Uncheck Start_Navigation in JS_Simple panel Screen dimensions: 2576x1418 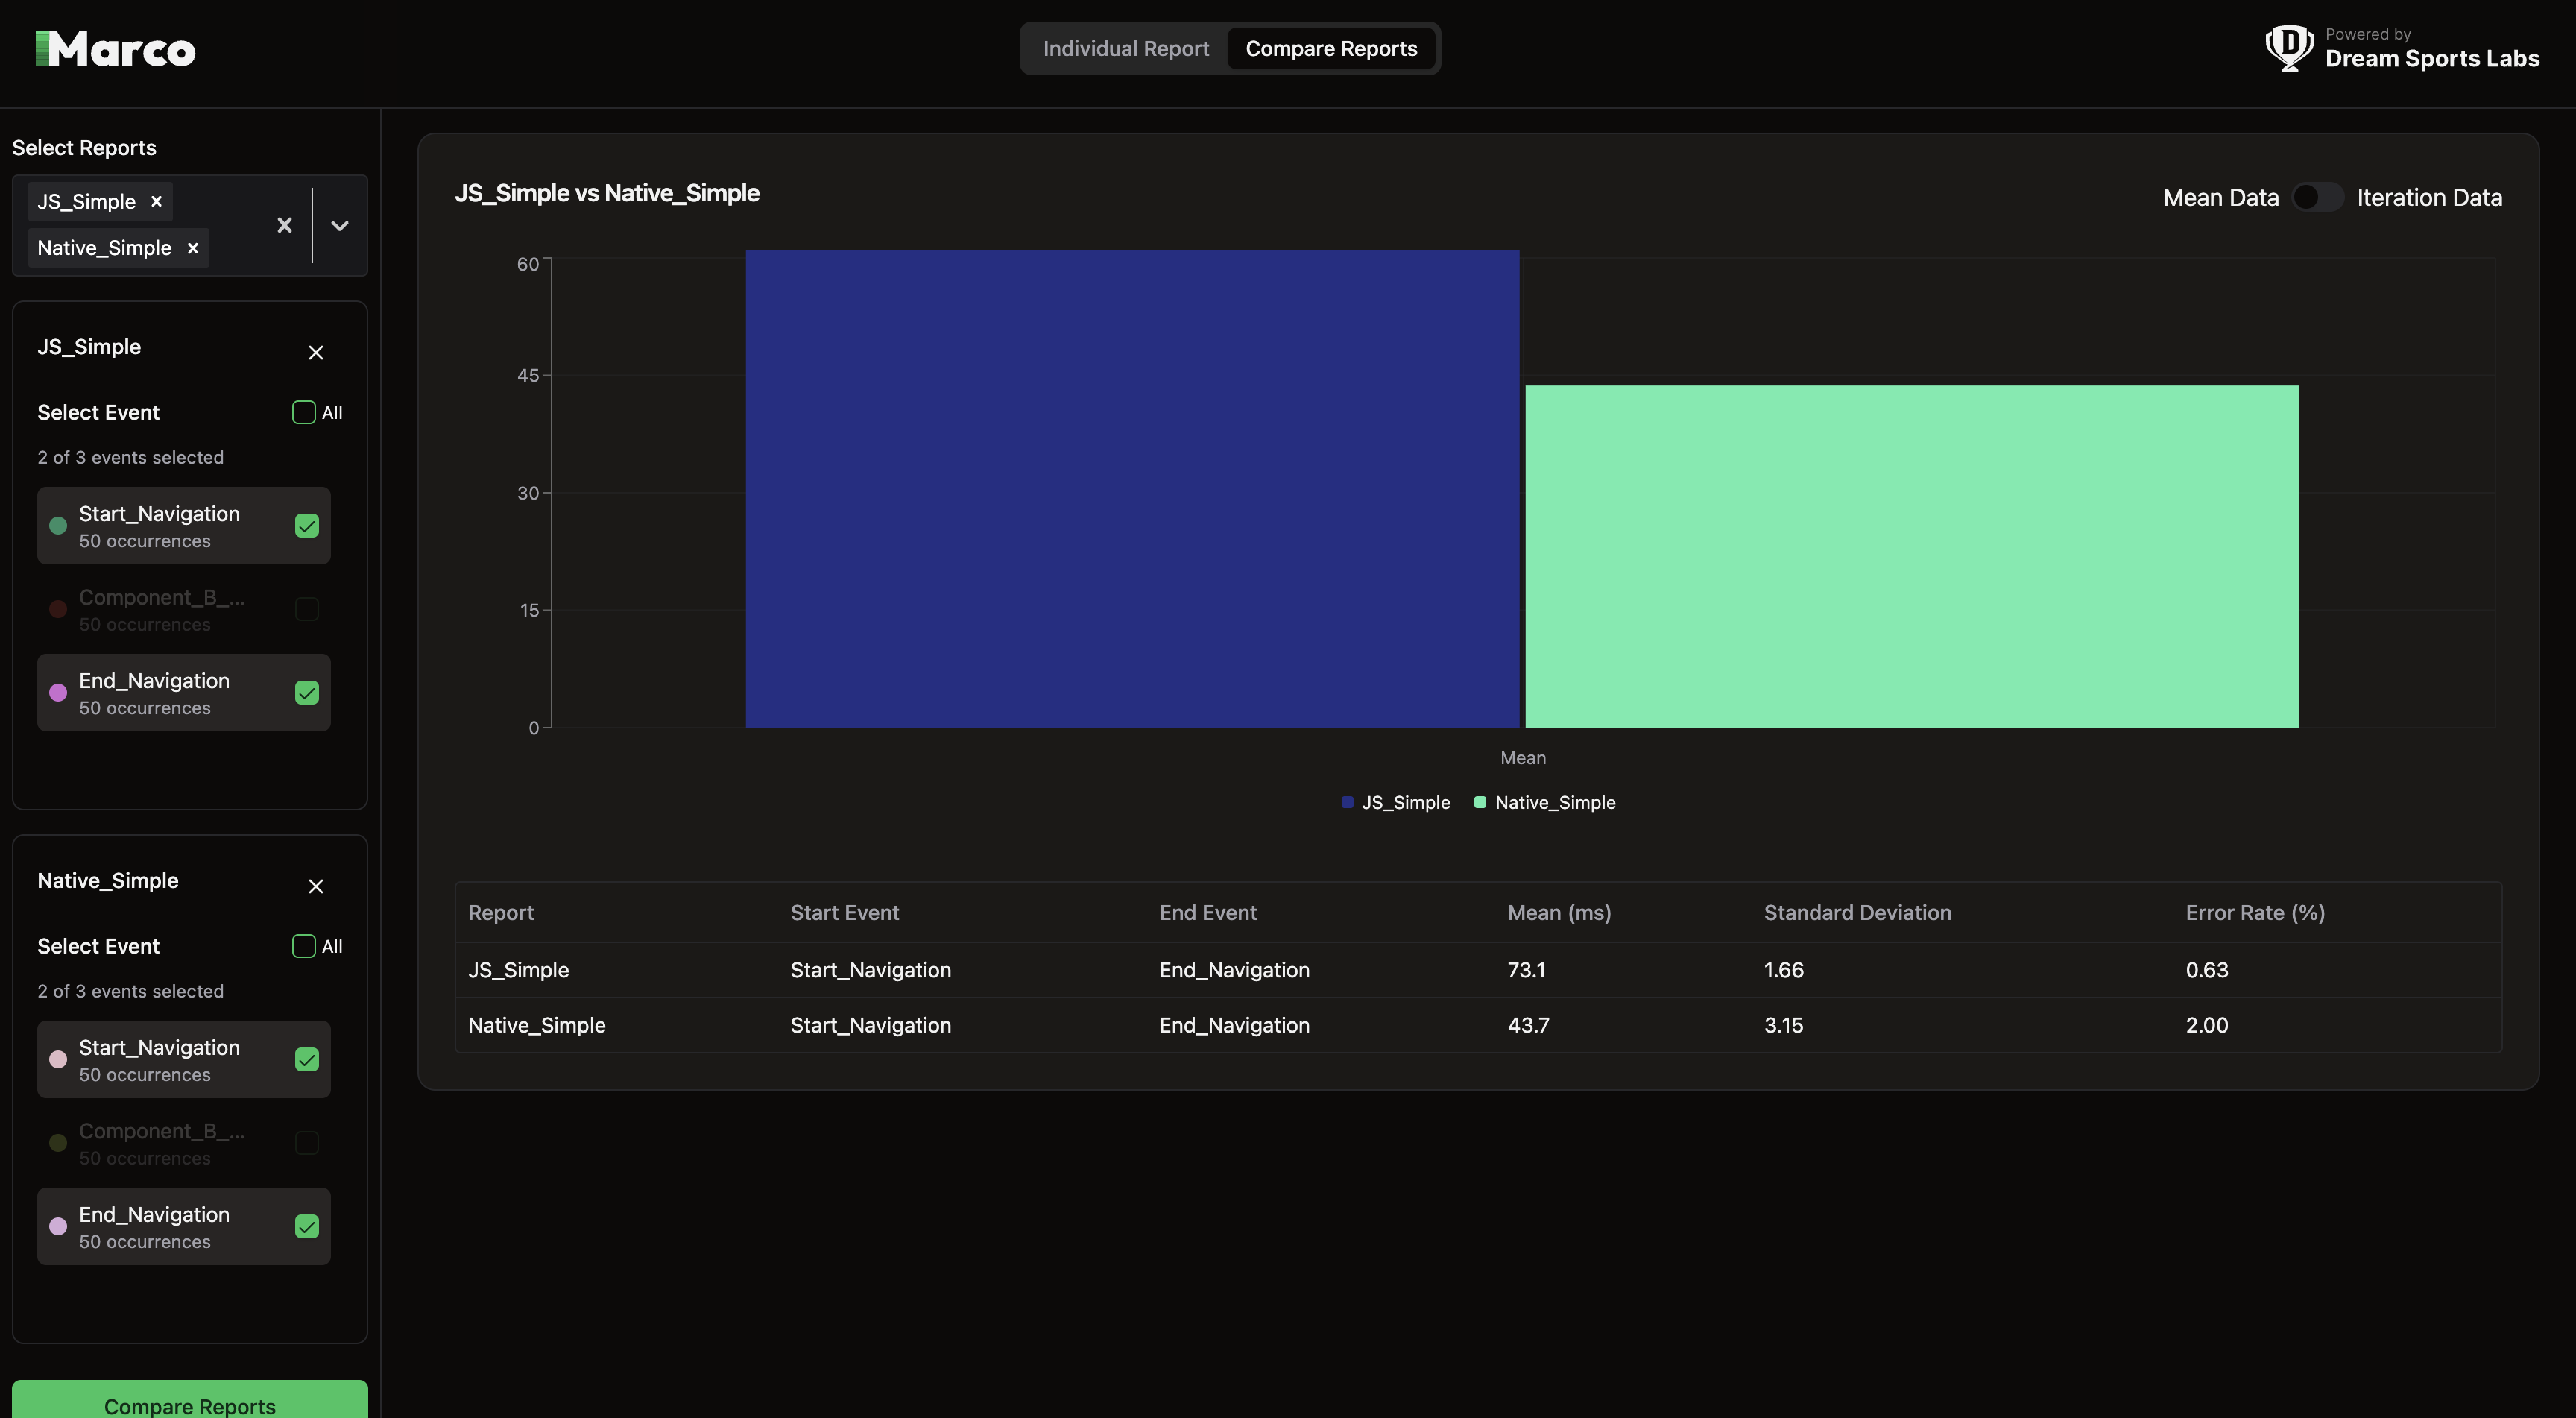coord(307,526)
